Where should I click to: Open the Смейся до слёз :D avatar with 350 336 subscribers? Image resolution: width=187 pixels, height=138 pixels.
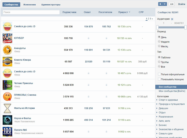point(7,27)
